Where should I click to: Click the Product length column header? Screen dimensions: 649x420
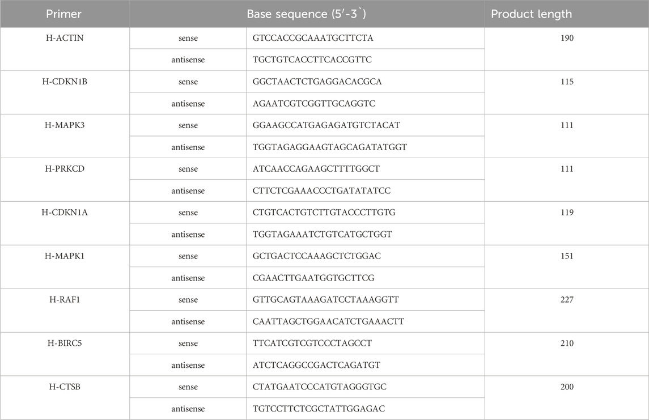point(532,14)
